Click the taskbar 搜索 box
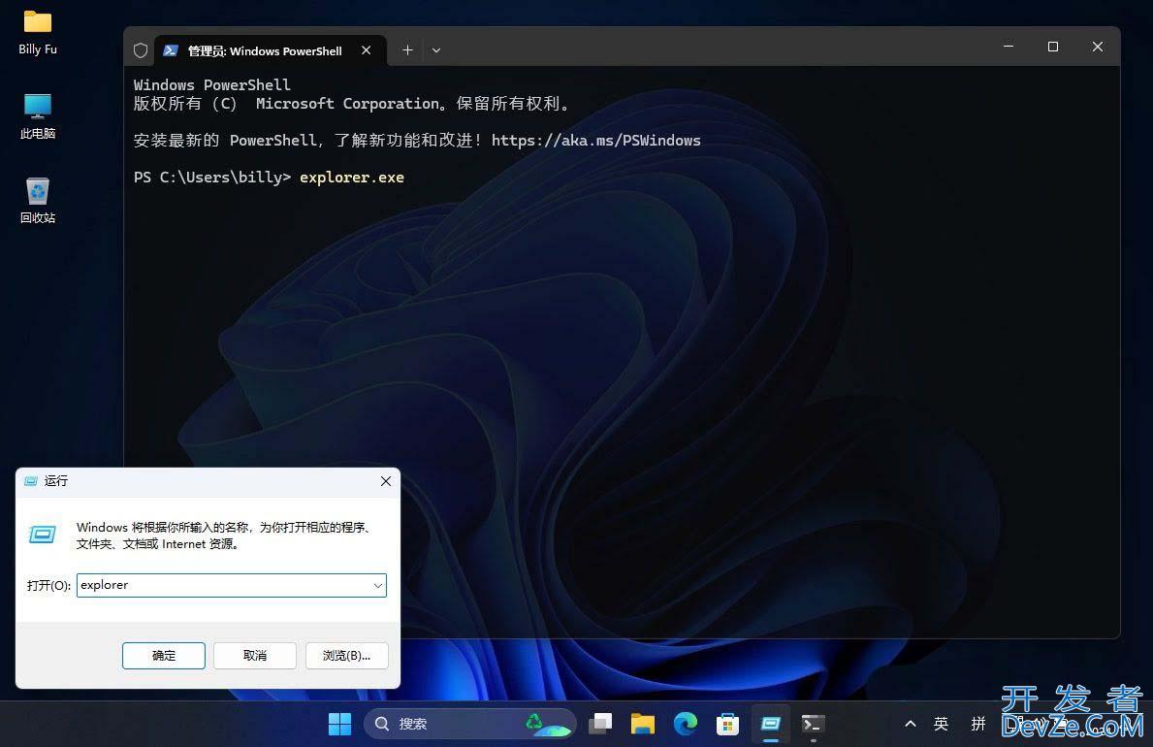The height and width of the screenshot is (747, 1153). click(470, 724)
